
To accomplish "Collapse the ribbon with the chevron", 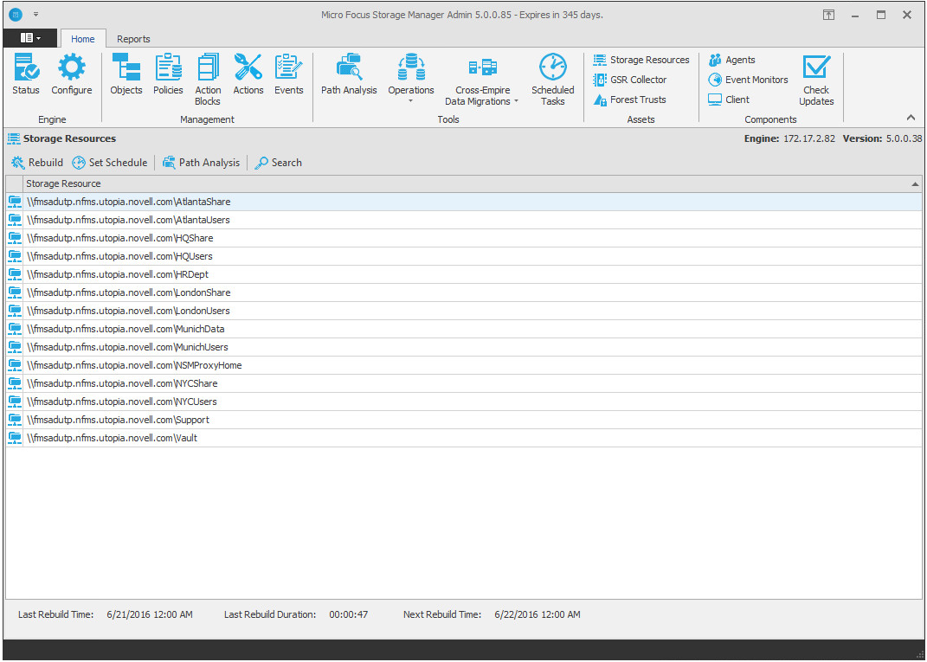I will point(911,118).
